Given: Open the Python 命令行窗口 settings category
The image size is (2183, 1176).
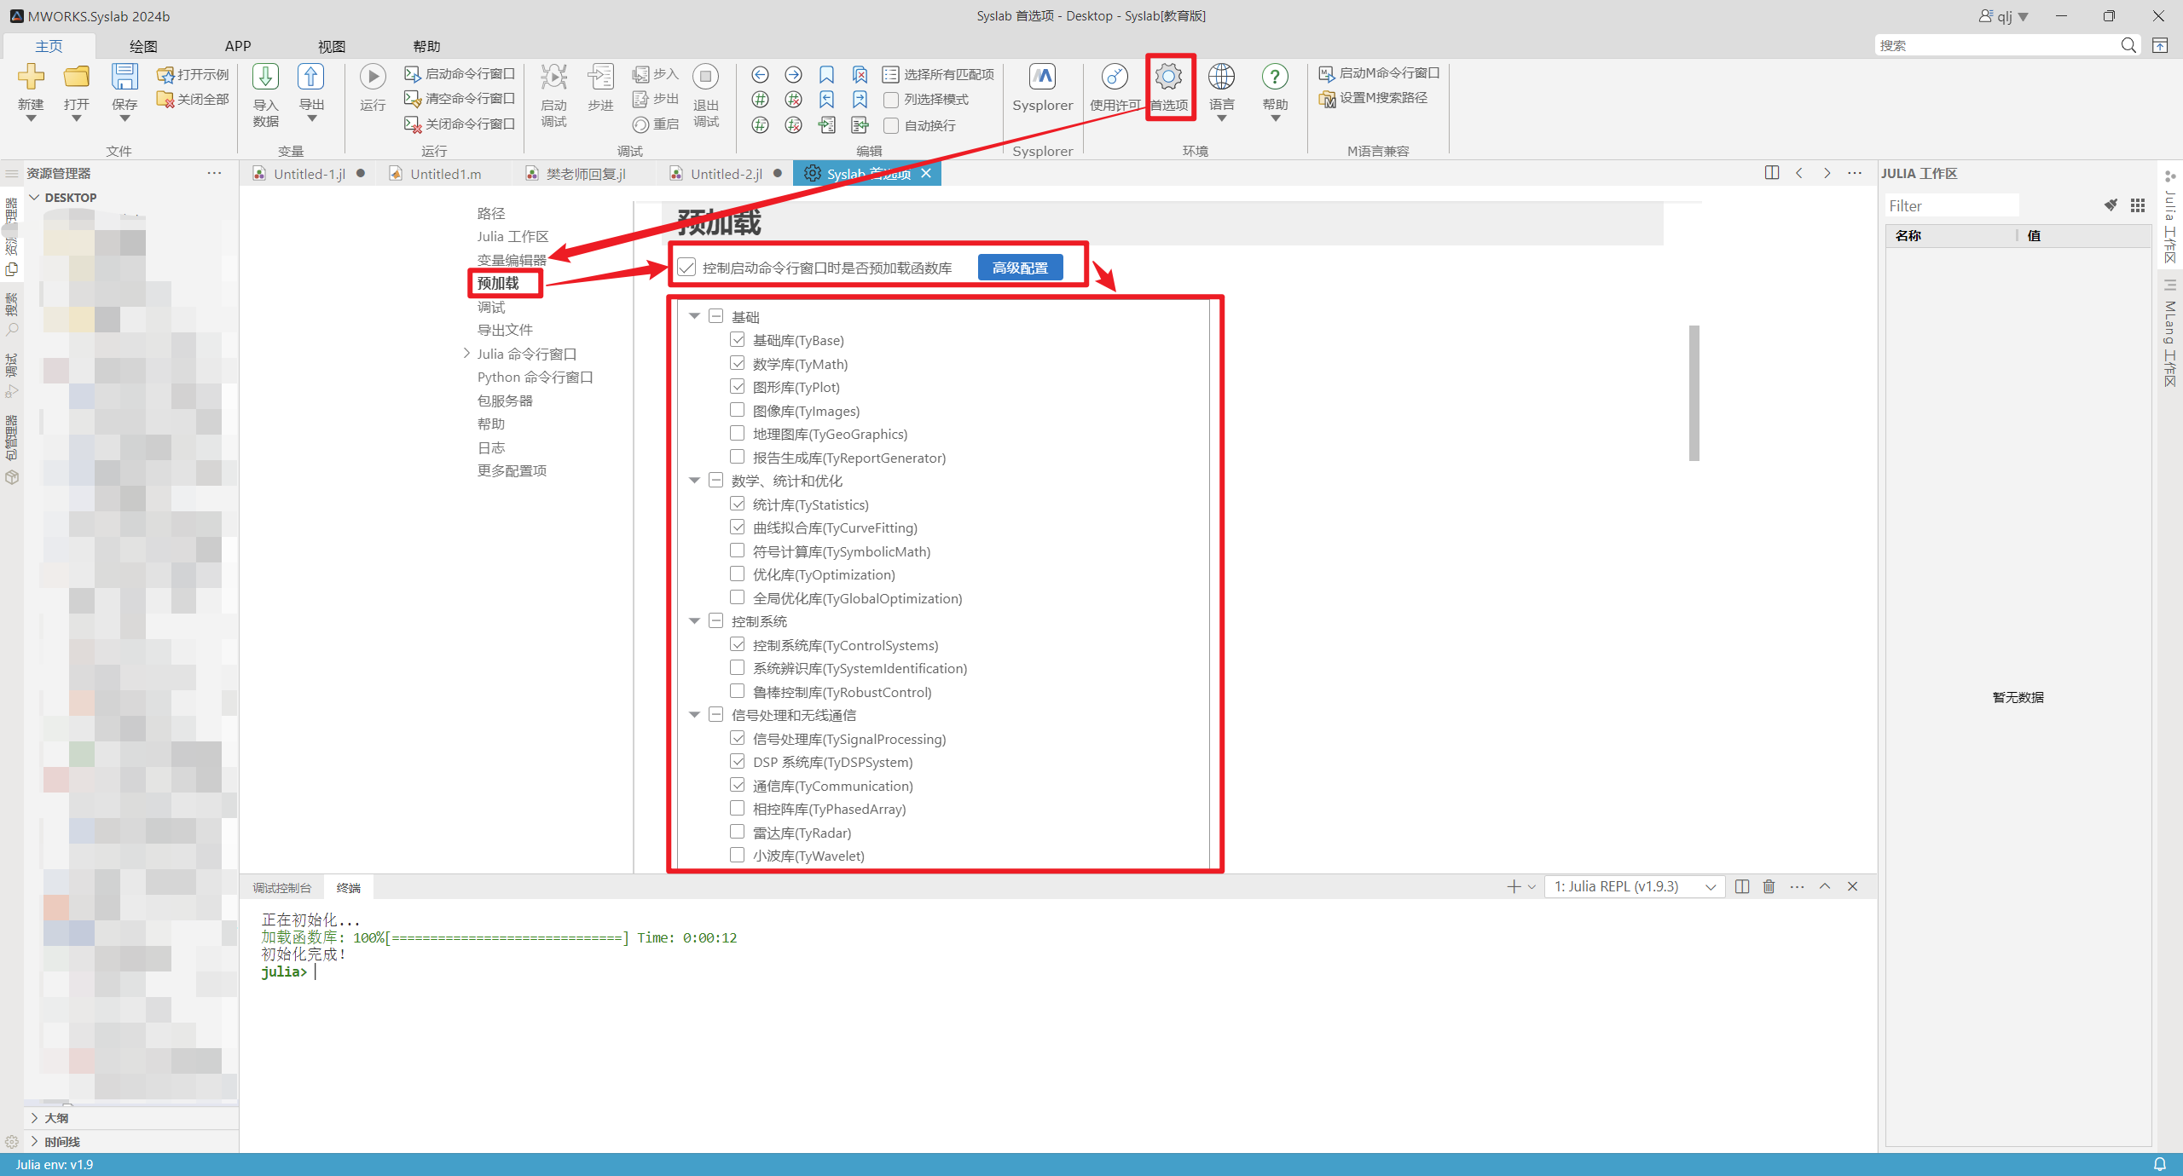Looking at the screenshot, I should (x=535, y=377).
